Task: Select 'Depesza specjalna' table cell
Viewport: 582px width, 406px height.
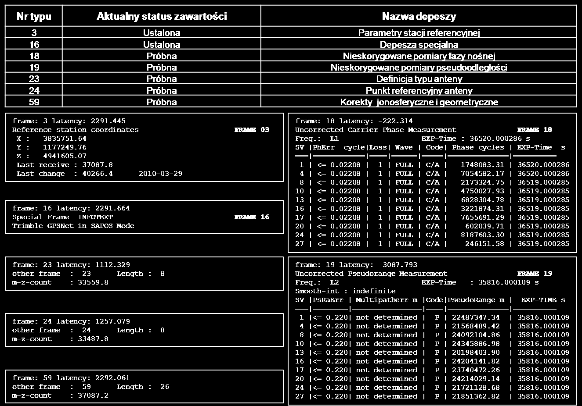Action: pos(419,44)
